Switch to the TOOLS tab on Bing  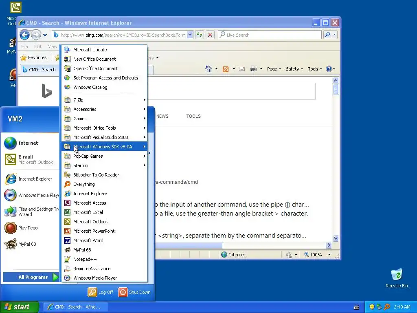pyautogui.click(x=193, y=116)
